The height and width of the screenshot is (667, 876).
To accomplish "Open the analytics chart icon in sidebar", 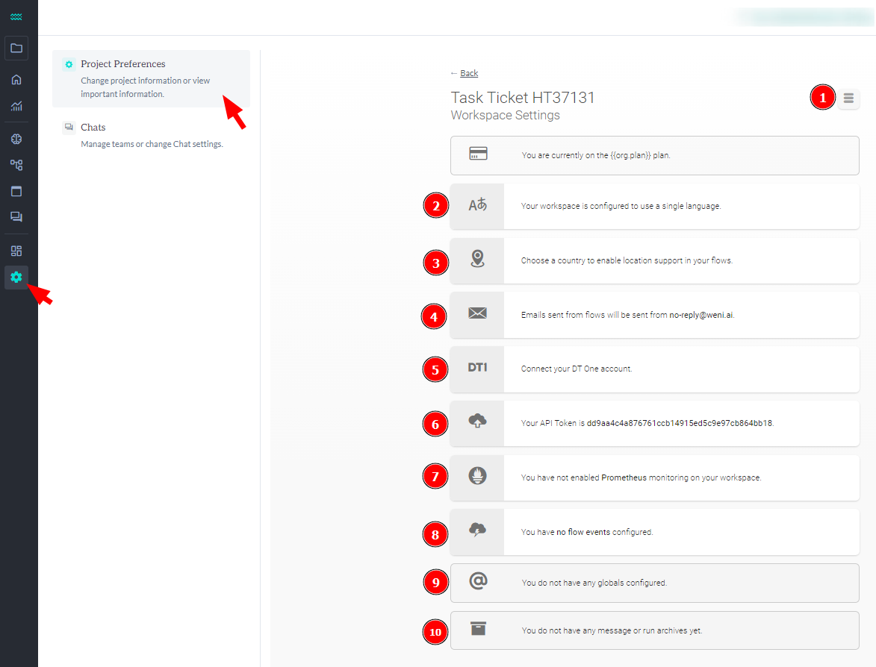I will pos(16,107).
